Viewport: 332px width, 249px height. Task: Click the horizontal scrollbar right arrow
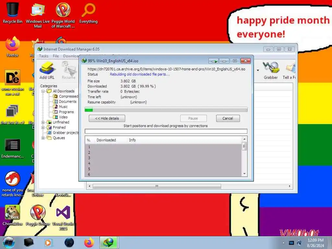[290, 186]
